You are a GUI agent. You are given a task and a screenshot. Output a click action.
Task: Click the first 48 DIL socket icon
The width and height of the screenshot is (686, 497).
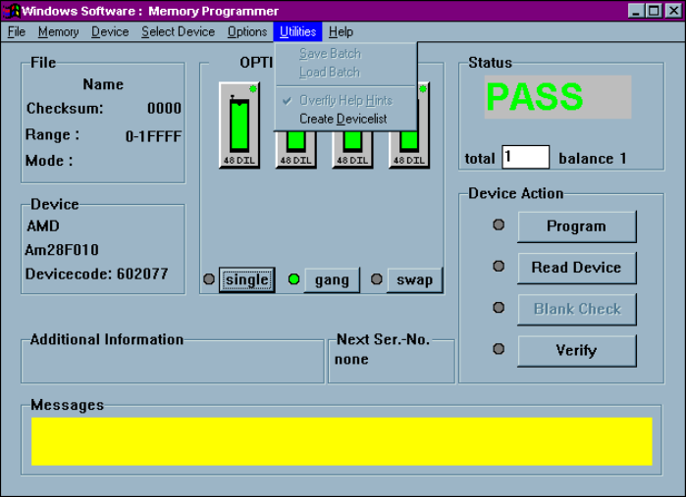(x=239, y=125)
